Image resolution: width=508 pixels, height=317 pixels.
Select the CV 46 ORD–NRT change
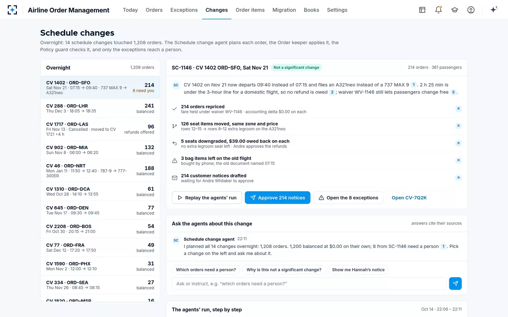coord(100,171)
